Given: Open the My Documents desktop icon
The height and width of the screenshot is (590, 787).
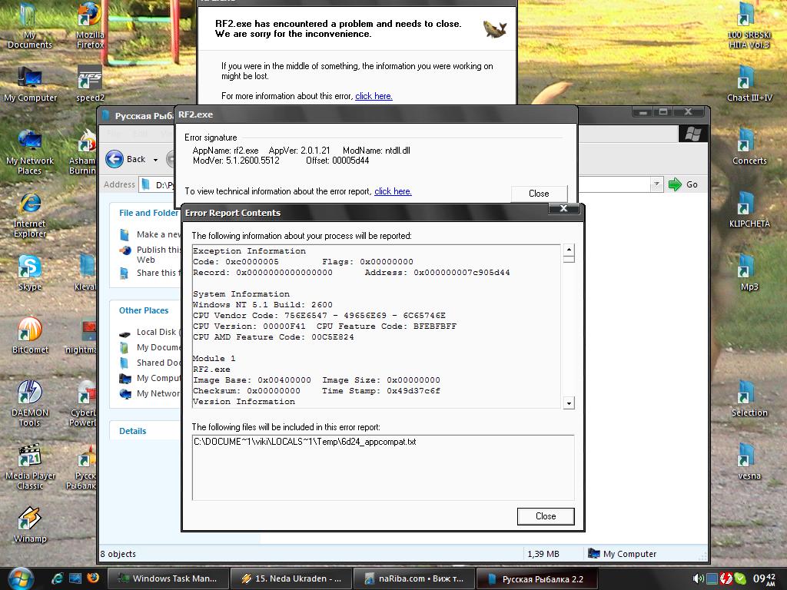Looking at the screenshot, I should pos(29,25).
